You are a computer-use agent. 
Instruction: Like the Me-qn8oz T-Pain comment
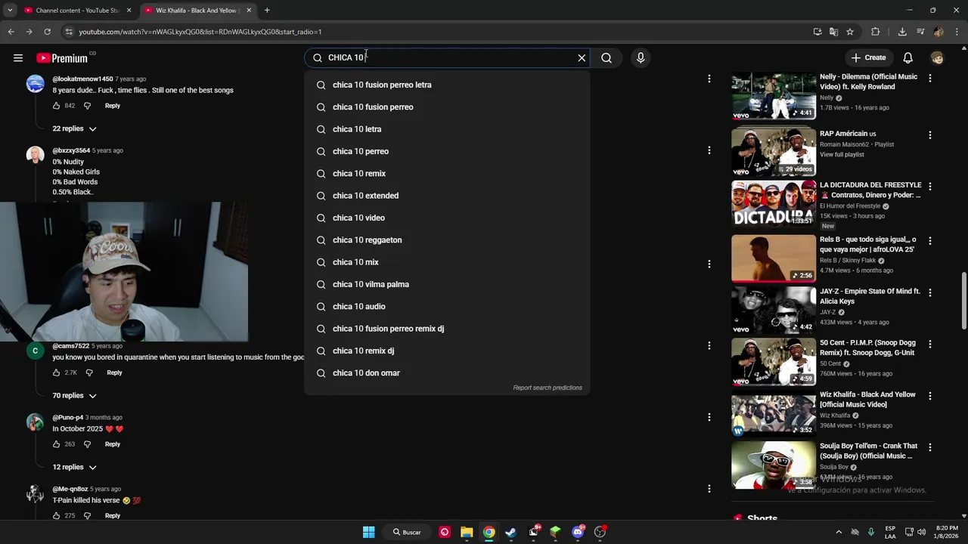[x=56, y=515]
